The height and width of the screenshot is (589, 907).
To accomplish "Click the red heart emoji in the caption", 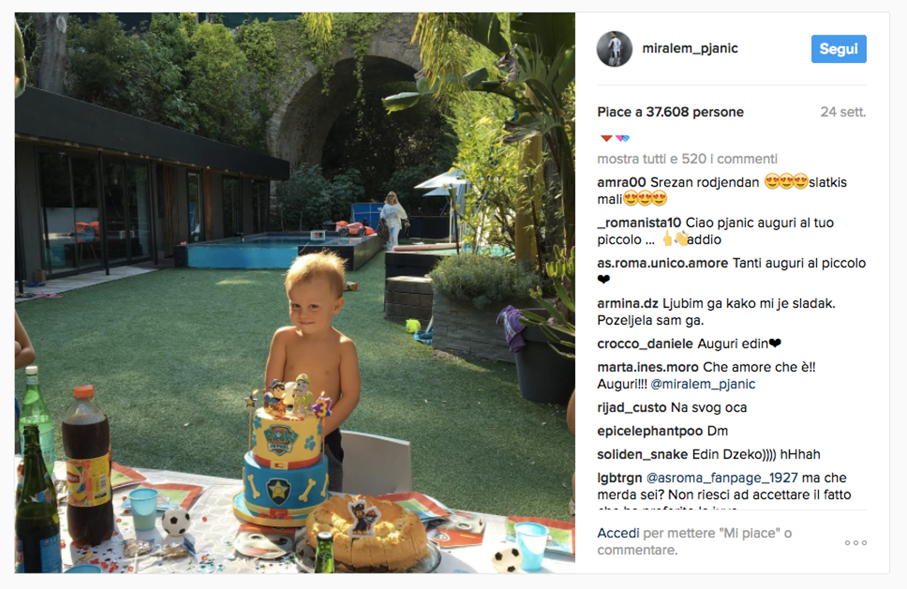I will (x=607, y=139).
